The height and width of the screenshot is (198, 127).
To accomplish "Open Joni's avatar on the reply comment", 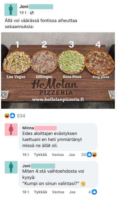I will [11, 167].
